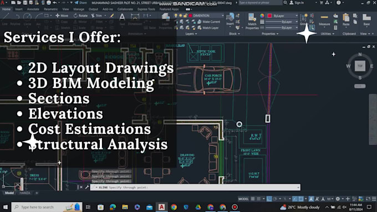Toggle Ortho mode in the status bar
Image resolution: width=377 pixels, height=212 pixels.
pyautogui.click(x=269, y=199)
